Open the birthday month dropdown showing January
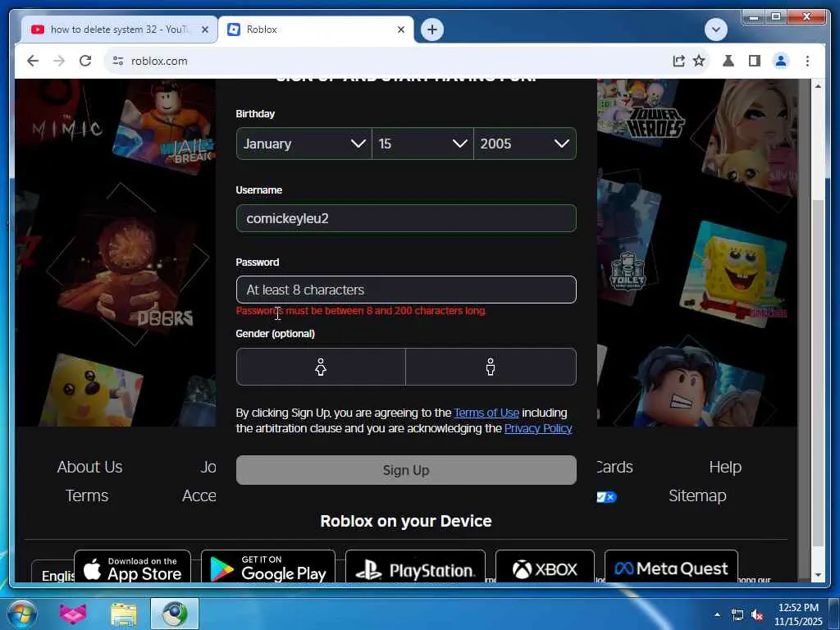Screen dimensions: 840x630 point(304,144)
